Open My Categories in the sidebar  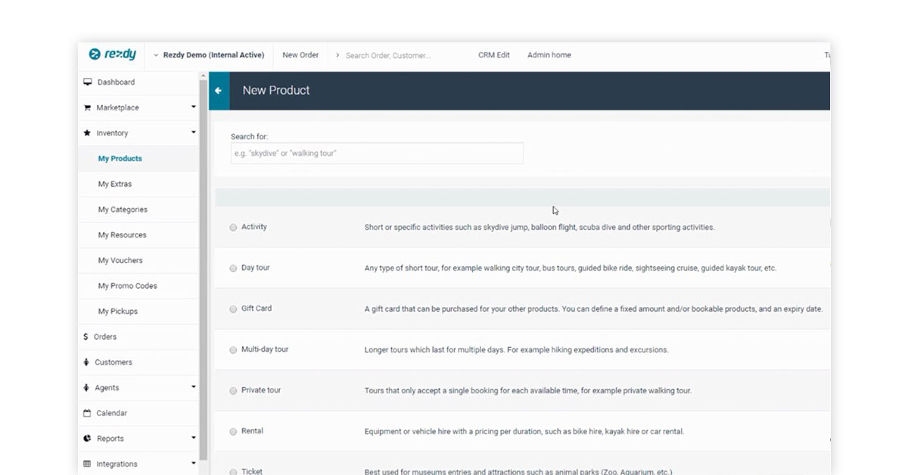pyautogui.click(x=123, y=210)
